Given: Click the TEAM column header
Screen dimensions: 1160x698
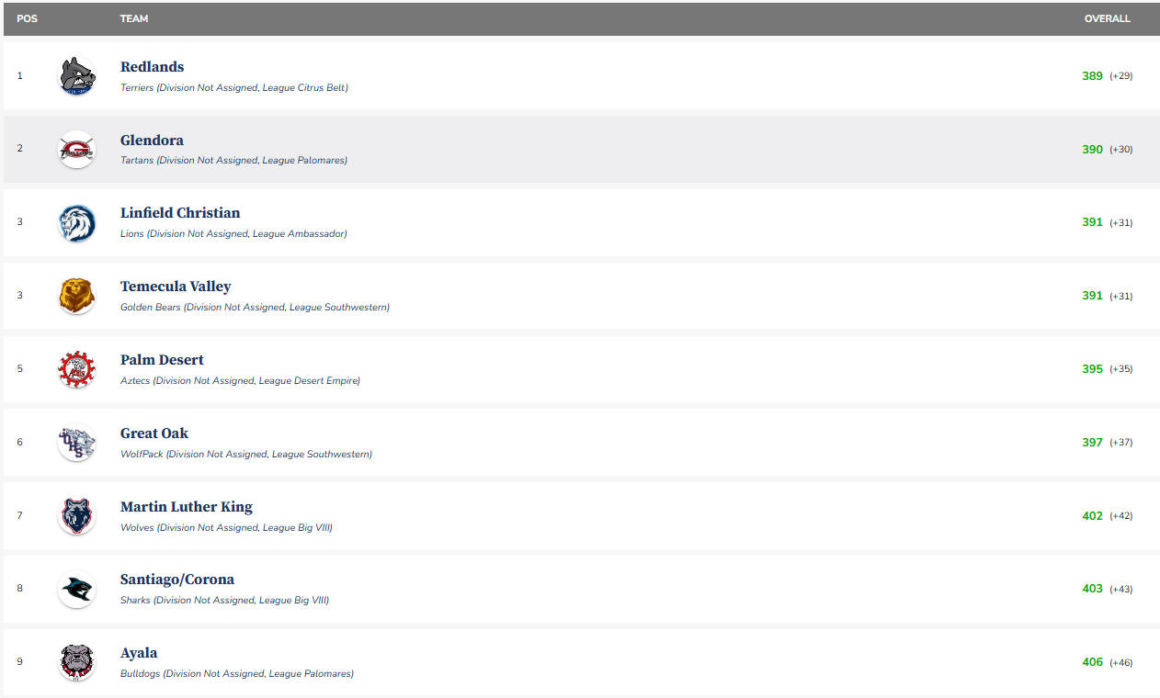Looking at the screenshot, I should tap(134, 18).
